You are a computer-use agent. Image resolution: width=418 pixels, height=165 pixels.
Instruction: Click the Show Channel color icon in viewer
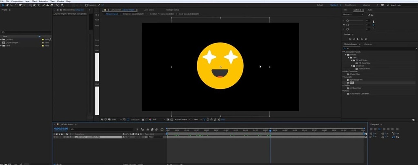coord(150,119)
